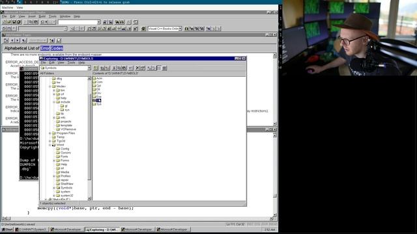The width and height of the screenshot is (417, 234).
Task: Click the Open icon in Developer Studio toolbar
Action: (x=8, y=22)
